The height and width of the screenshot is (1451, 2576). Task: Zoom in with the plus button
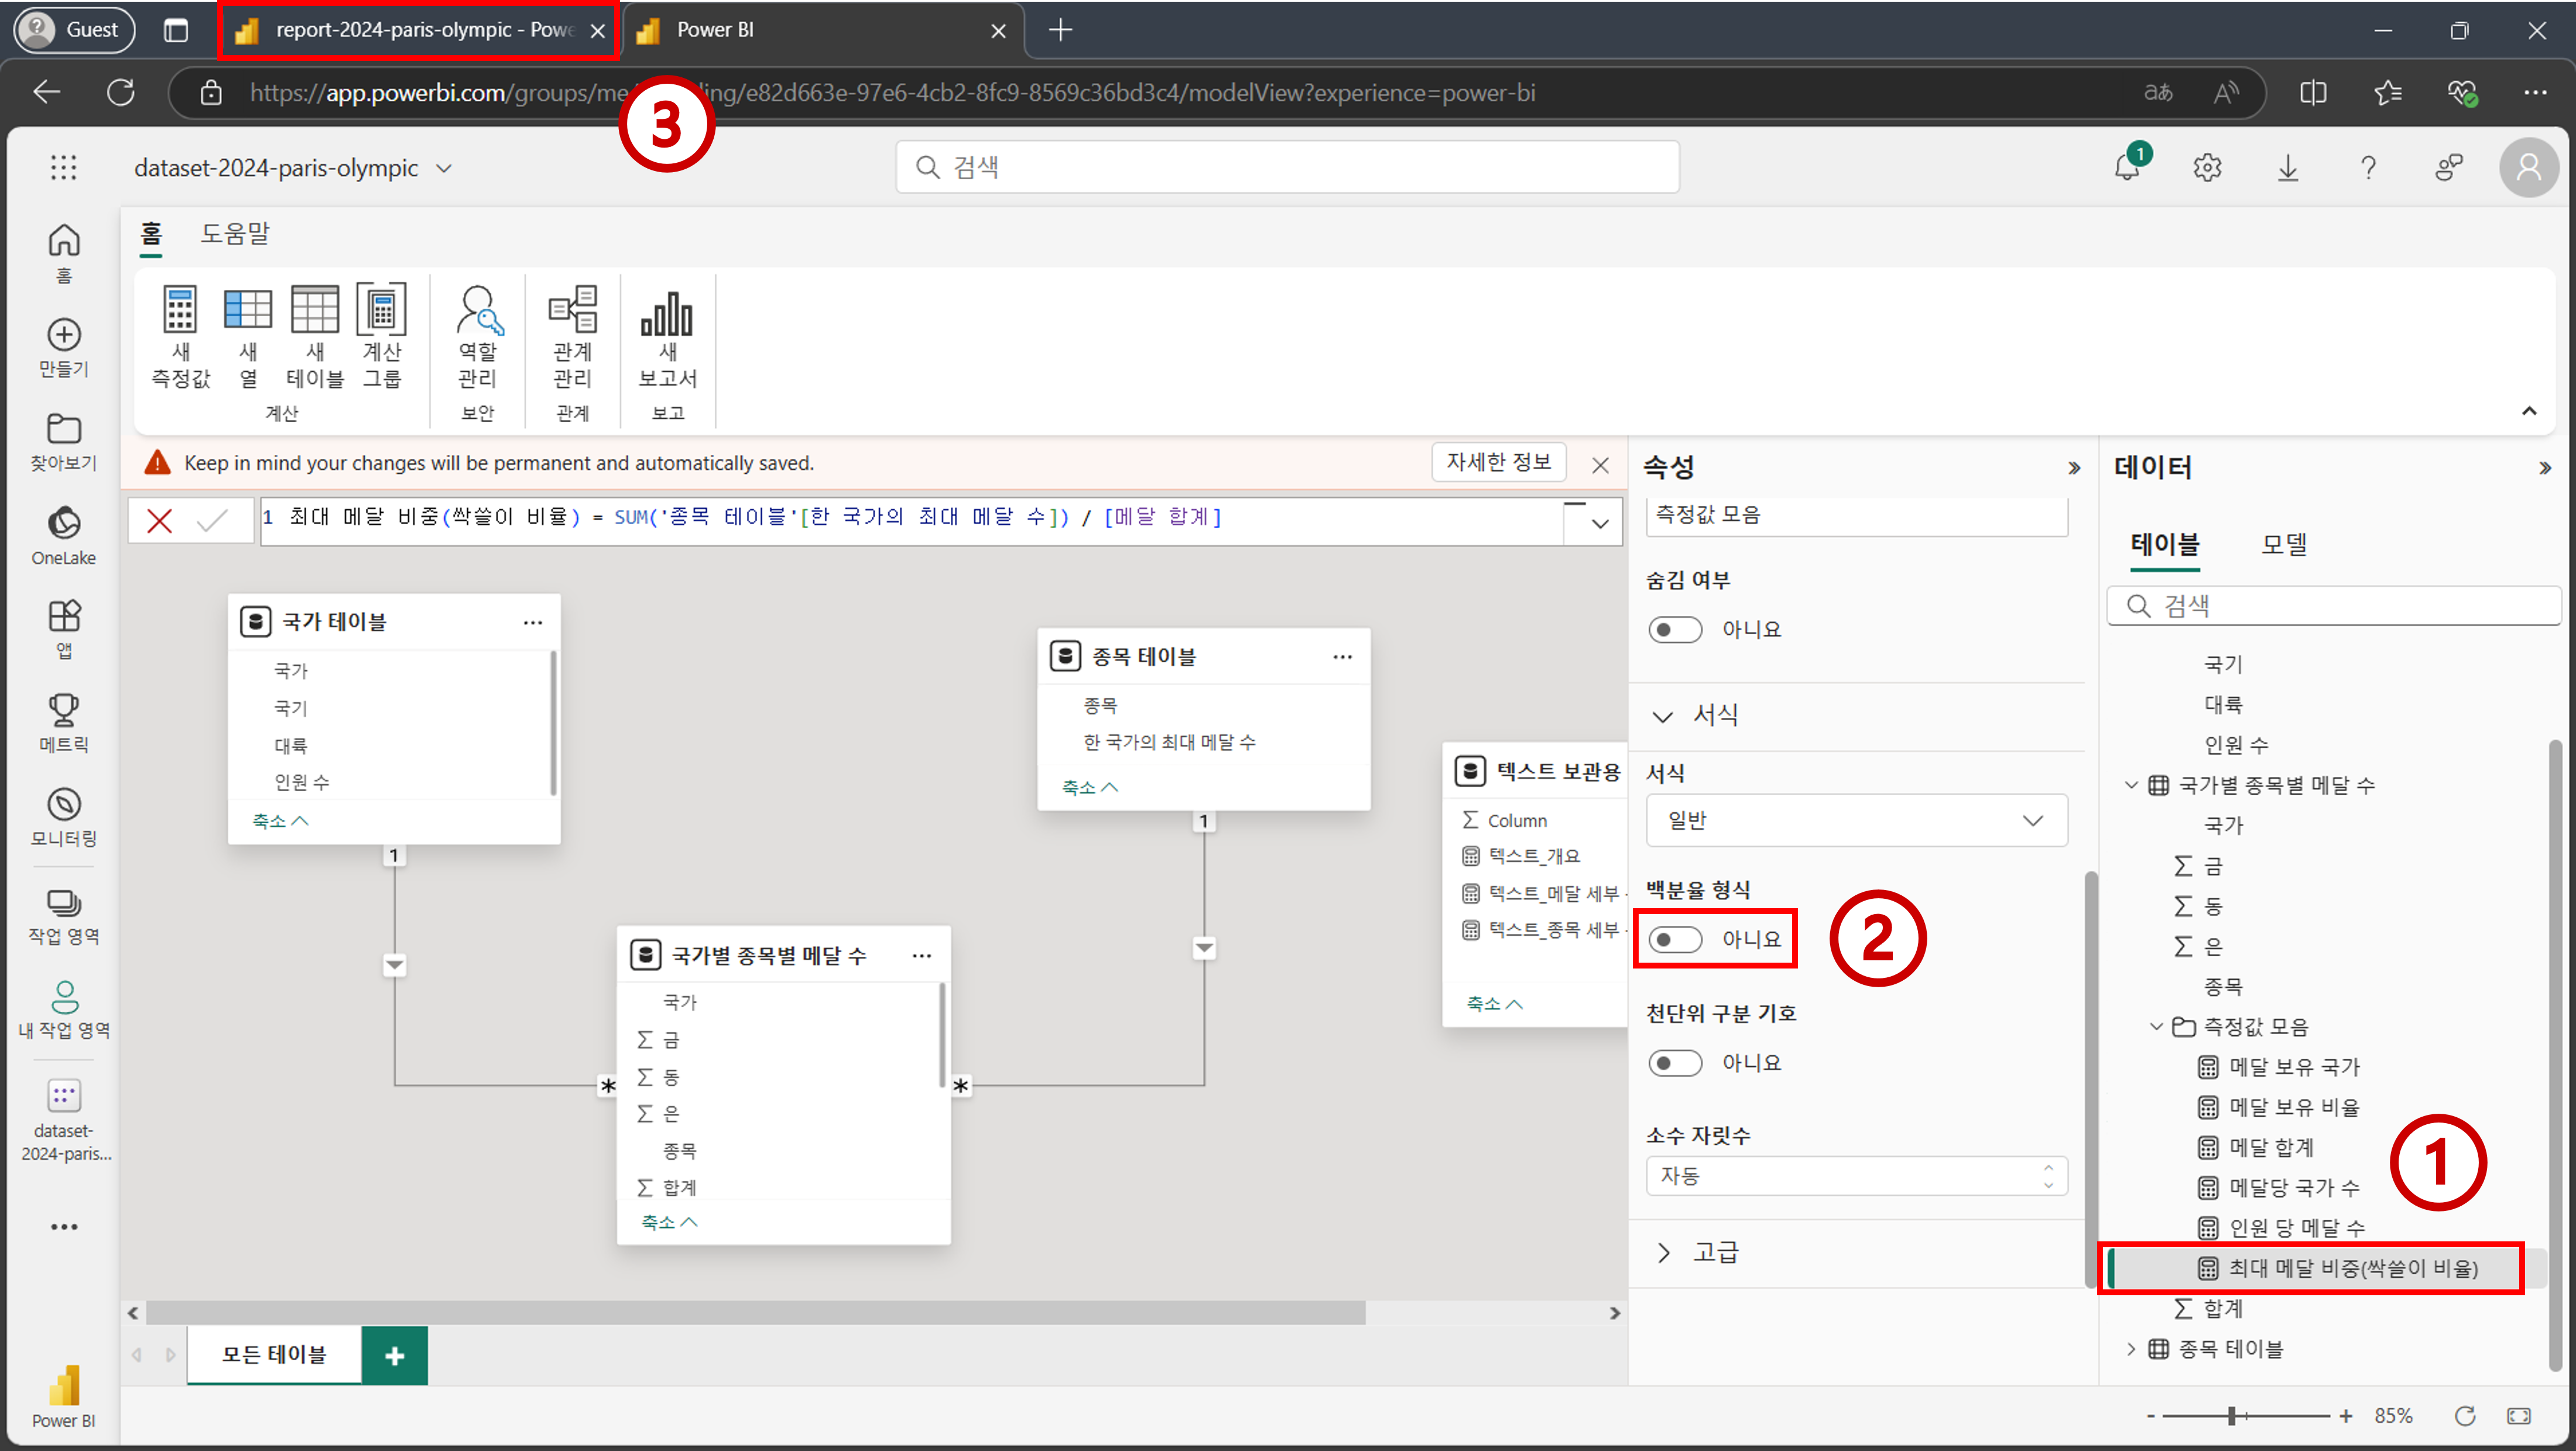[2345, 1415]
